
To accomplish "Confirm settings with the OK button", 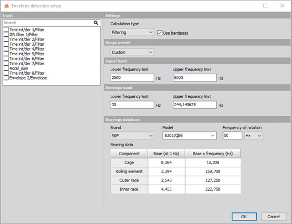I will pyautogui.click(x=244, y=217).
